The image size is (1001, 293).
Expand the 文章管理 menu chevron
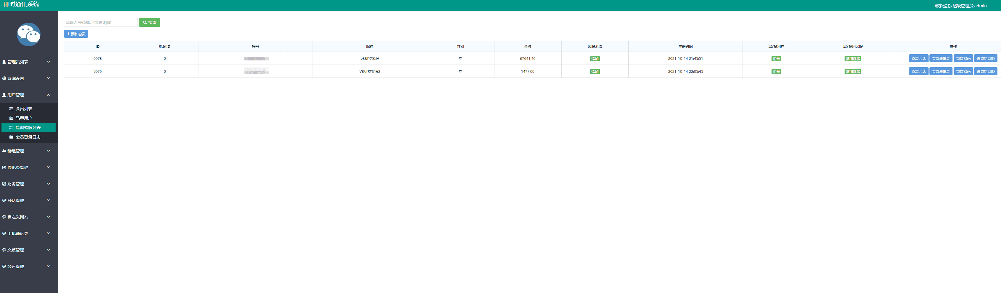click(48, 250)
